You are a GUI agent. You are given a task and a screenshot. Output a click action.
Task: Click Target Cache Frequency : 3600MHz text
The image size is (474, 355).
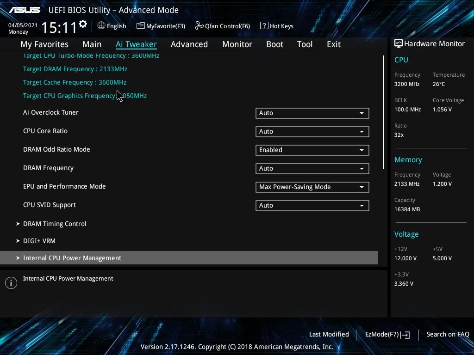click(75, 82)
